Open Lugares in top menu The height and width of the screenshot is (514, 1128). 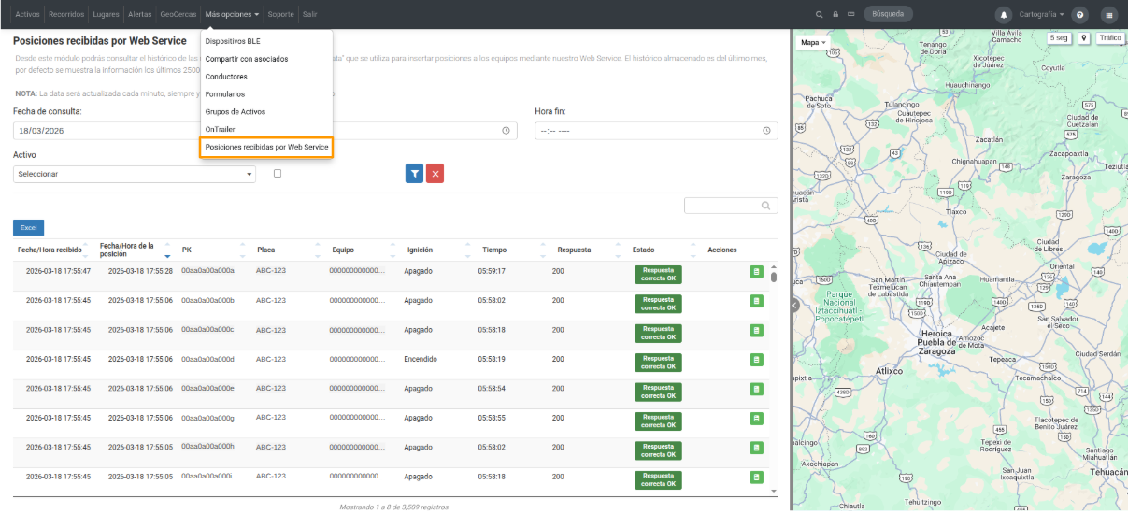point(107,15)
